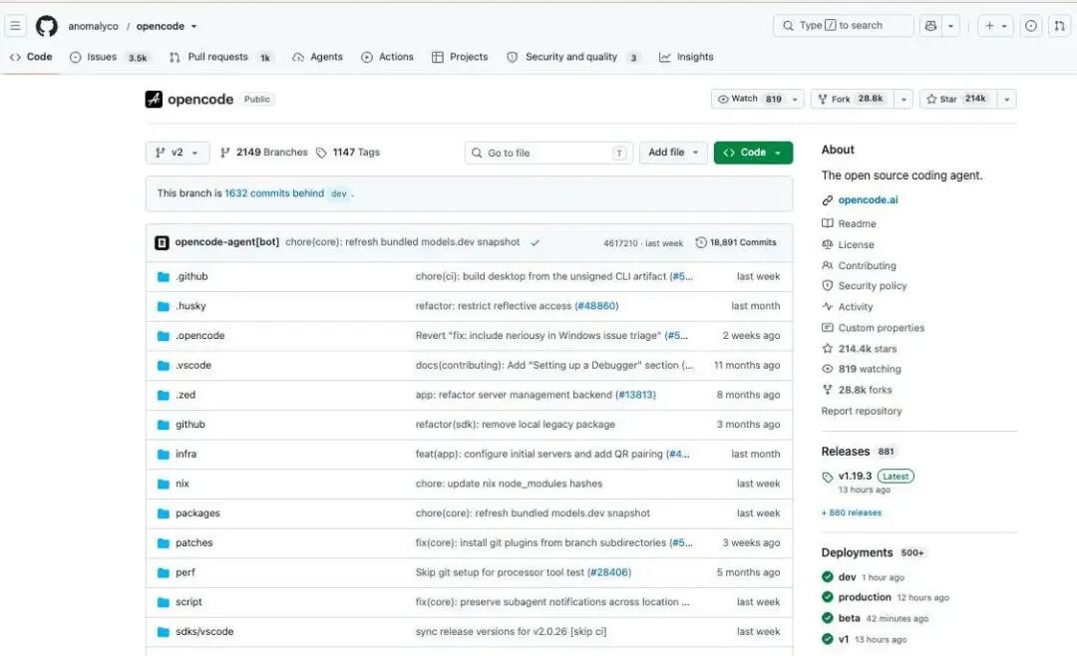Open the green Code dropdown button
This screenshot has width=1077, height=656.
(x=753, y=153)
